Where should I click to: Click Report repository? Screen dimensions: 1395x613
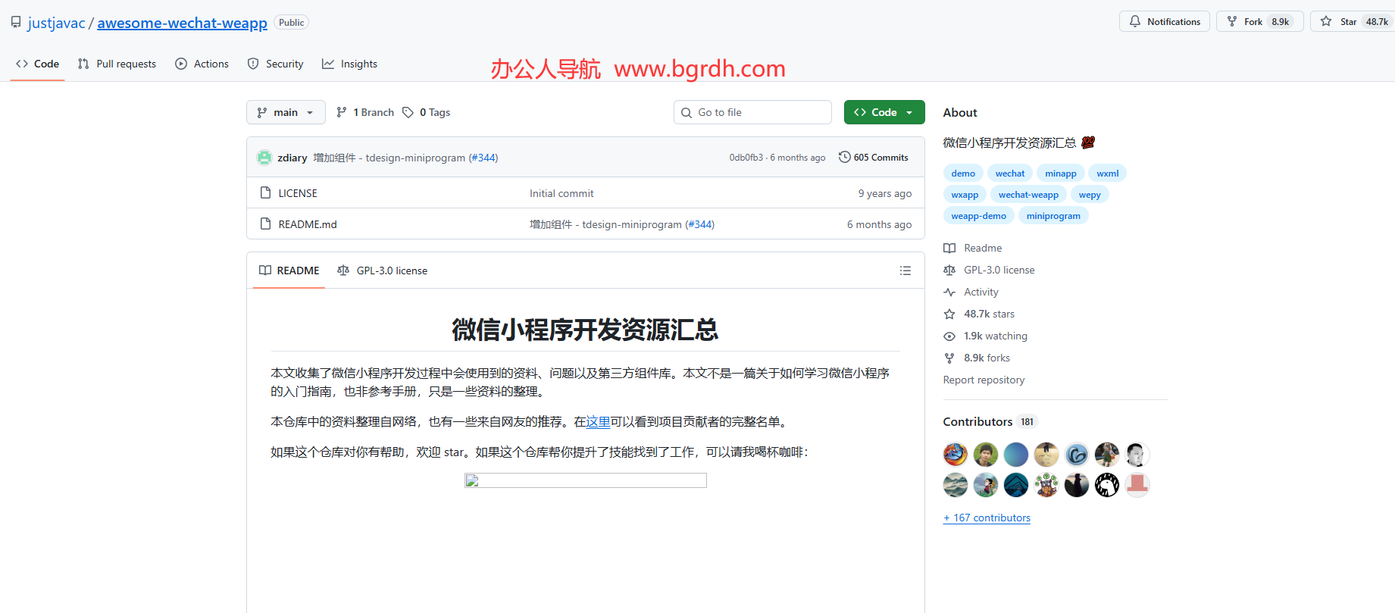(x=984, y=380)
